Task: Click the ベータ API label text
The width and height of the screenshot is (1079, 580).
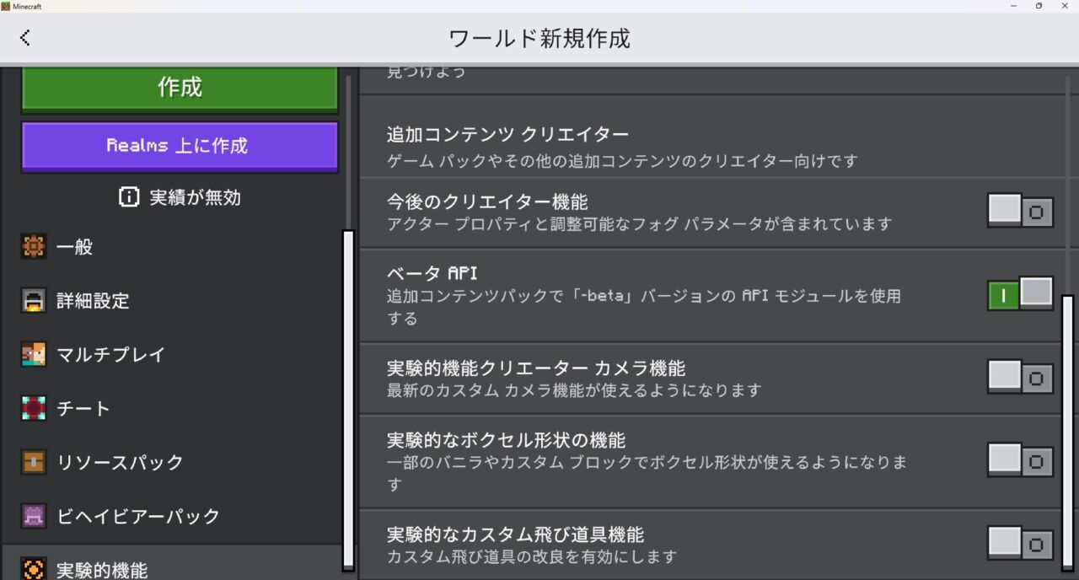Action: point(432,273)
